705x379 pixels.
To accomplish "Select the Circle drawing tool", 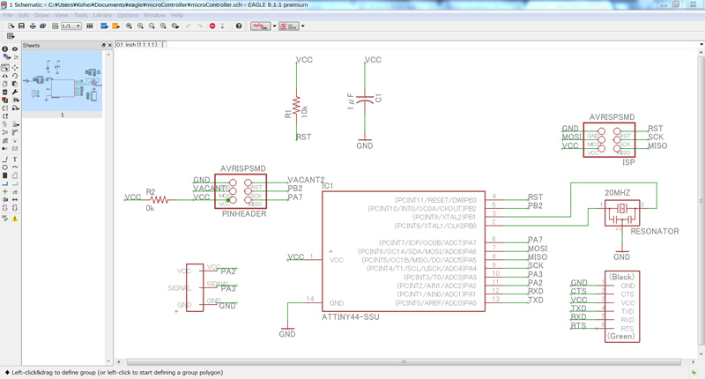I will pyautogui.click(x=5, y=167).
